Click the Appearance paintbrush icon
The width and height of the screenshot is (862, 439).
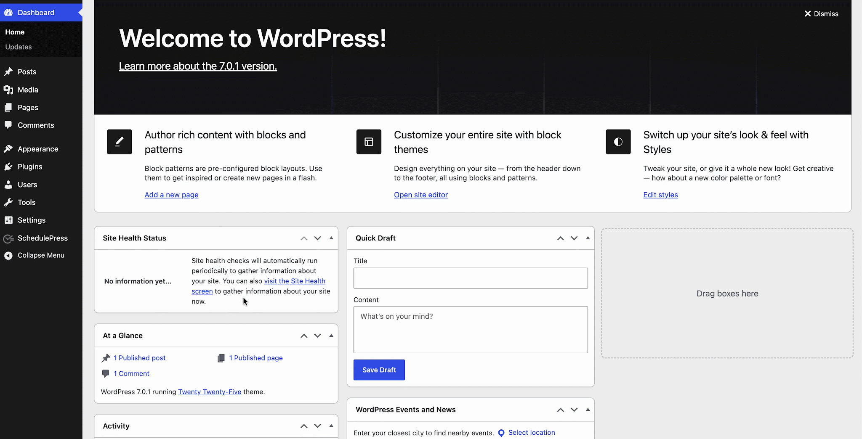(8, 149)
